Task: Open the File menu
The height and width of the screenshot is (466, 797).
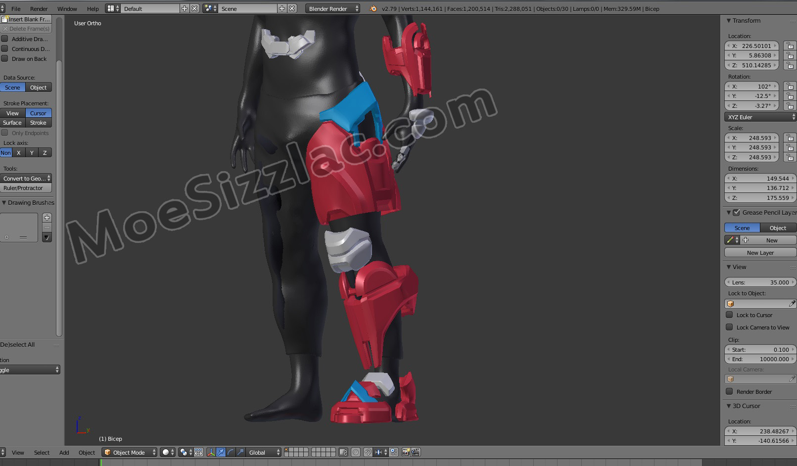Action: coord(16,9)
